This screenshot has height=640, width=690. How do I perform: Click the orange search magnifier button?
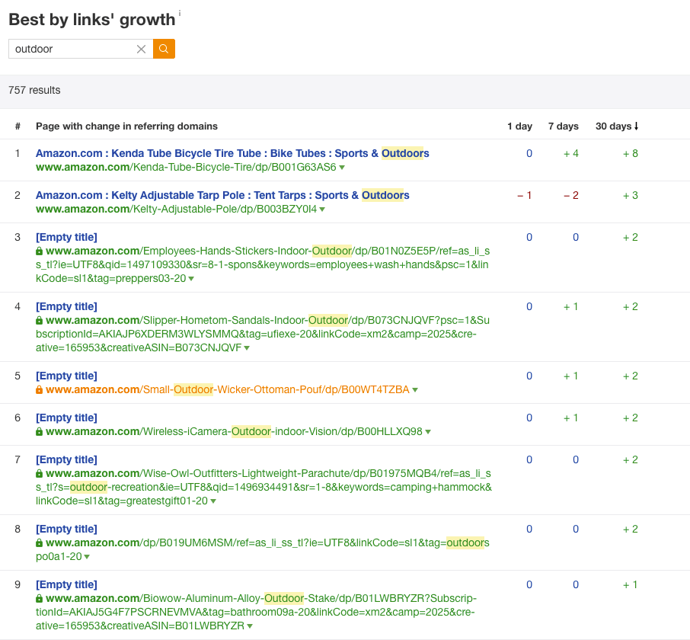[x=164, y=49]
